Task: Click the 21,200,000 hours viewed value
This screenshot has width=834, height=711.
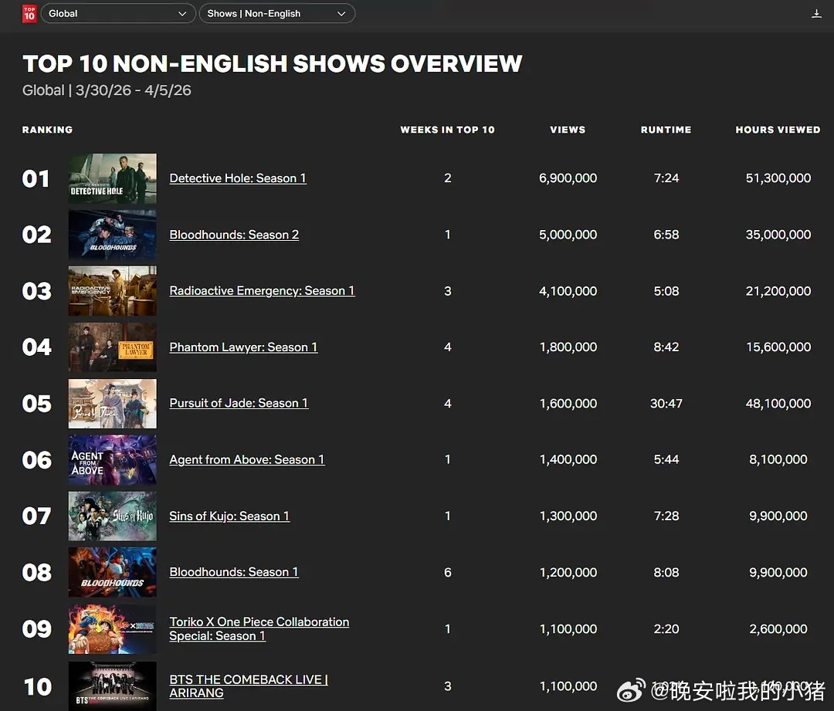Action: pyautogui.click(x=778, y=291)
